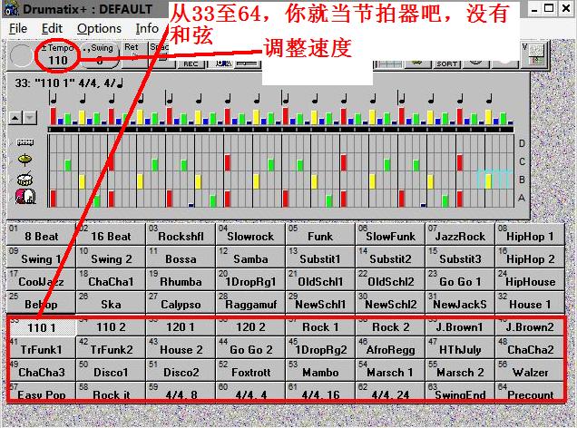Pick the Walzer pattern
Viewport: 577px width, 428px height.
point(530,370)
